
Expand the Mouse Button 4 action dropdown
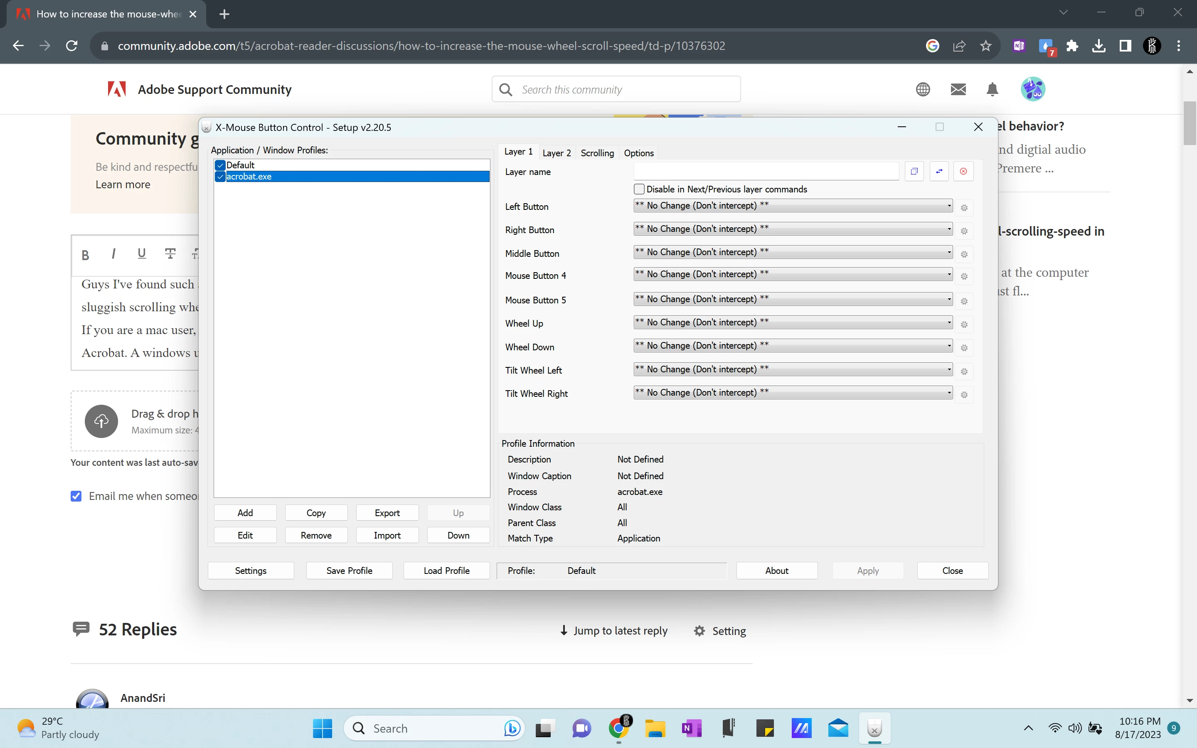point(793,275)
